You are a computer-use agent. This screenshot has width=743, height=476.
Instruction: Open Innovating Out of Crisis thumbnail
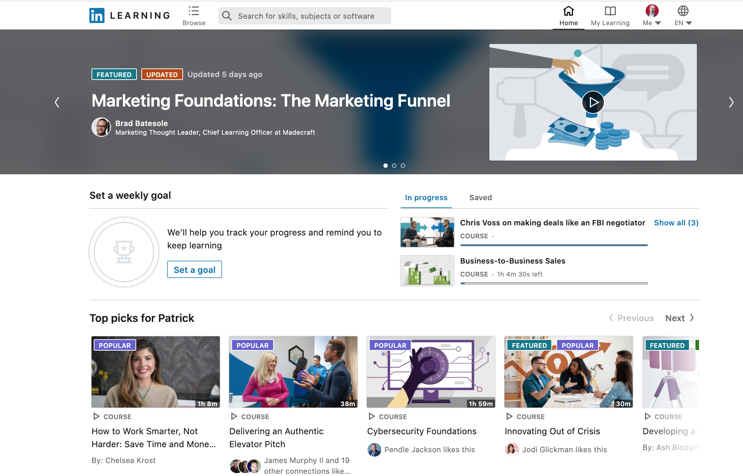(569, 372)
